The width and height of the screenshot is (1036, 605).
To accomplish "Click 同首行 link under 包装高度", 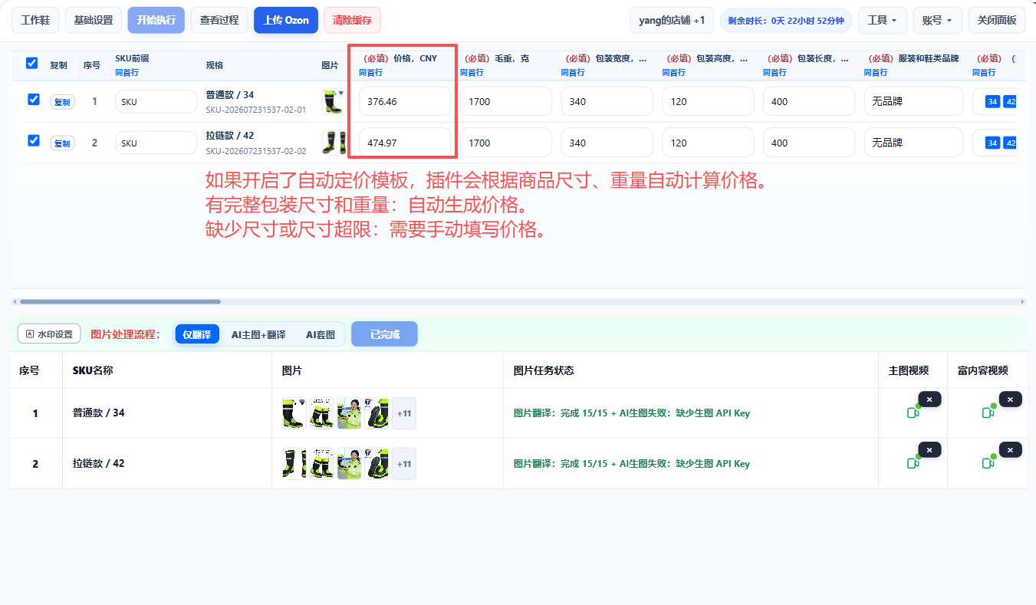I will (x=673, y=72).
